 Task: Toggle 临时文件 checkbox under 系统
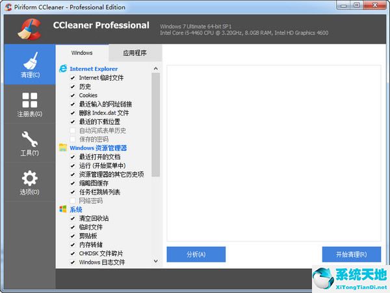click(x=73, y=227)
